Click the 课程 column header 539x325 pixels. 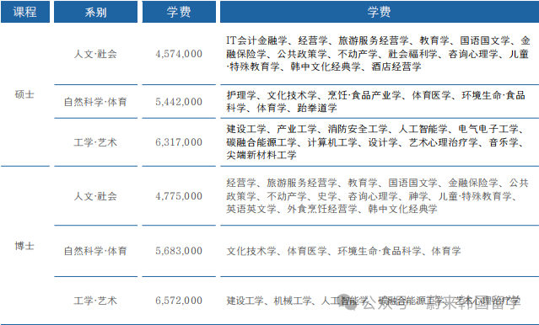pos(25,12)
